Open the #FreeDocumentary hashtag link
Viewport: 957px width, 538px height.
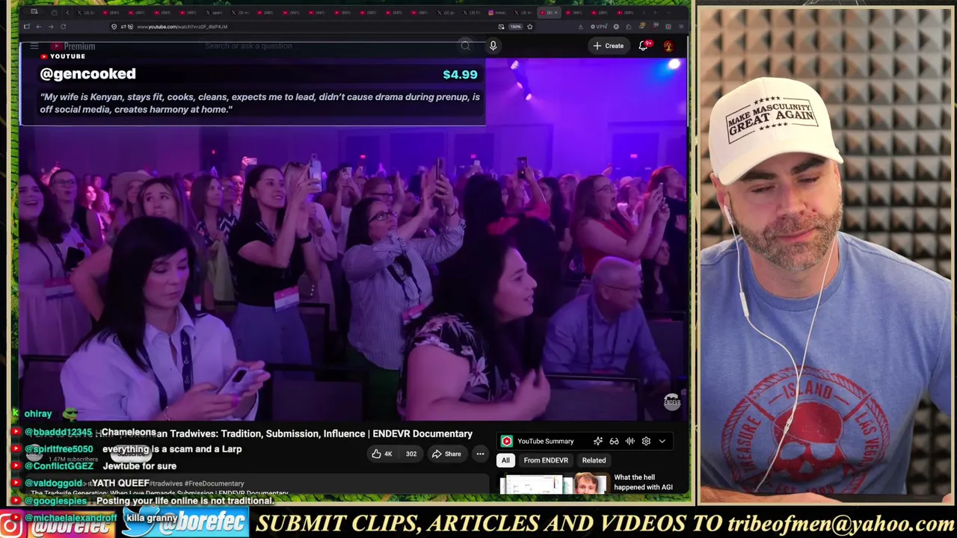tap(215, 483)
